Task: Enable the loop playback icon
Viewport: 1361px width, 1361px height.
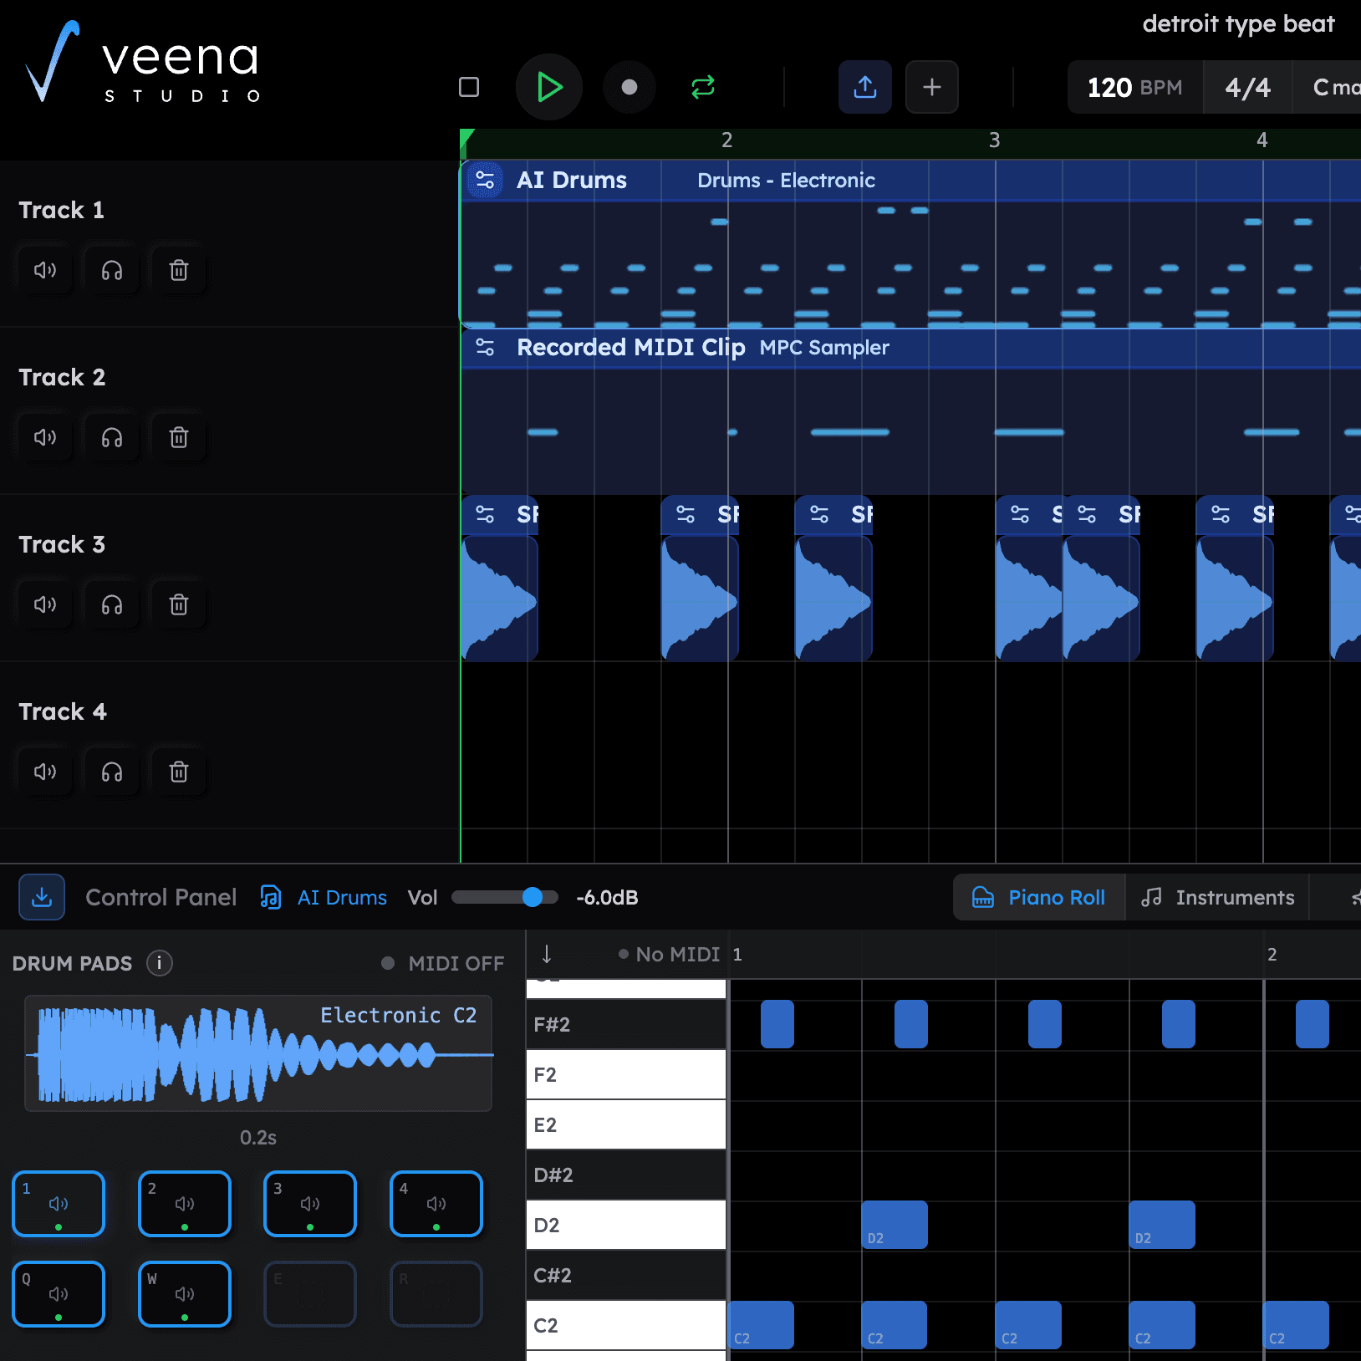Action: pyautogui.click(x=702, y=86)
